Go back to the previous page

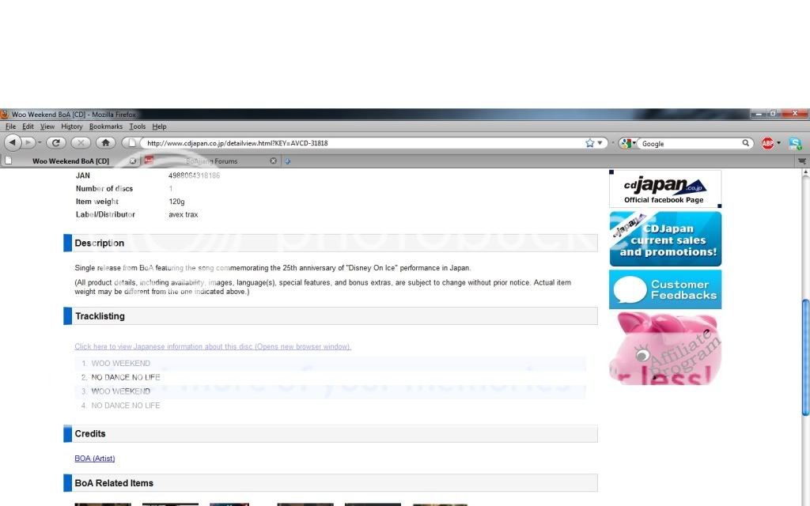pos(13,142)
